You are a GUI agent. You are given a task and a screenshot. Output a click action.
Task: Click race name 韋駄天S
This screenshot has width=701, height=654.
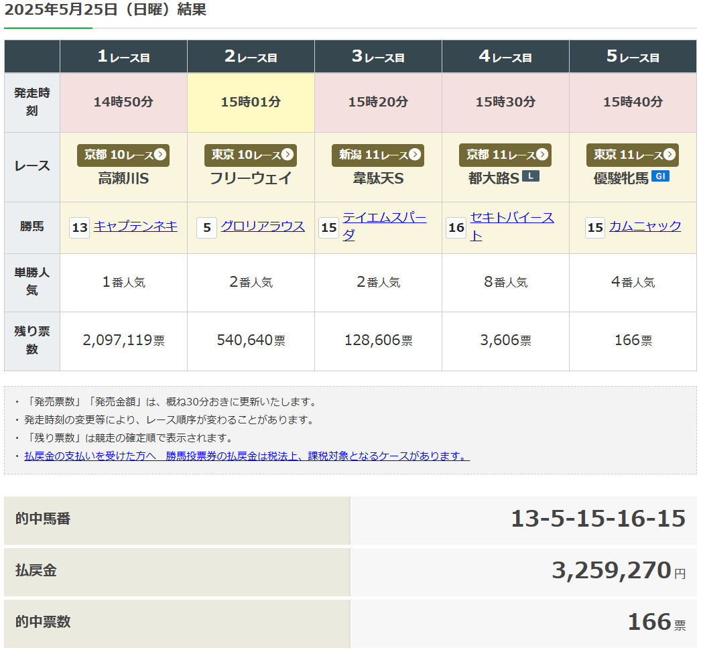coord(378,178)
